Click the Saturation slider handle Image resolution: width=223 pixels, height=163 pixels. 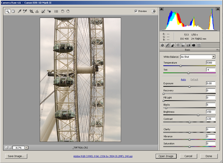pyautogui.click(x=189, y=147)
